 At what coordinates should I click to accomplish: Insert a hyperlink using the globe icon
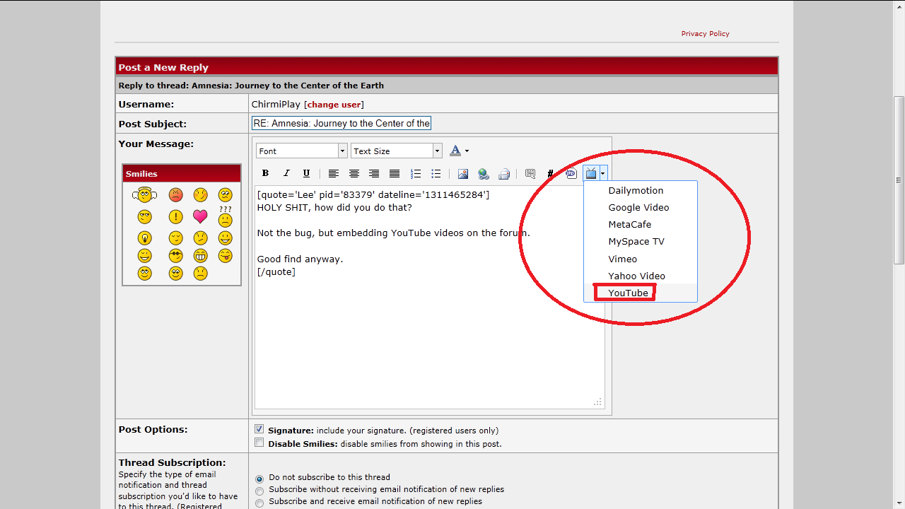(484, 173)
